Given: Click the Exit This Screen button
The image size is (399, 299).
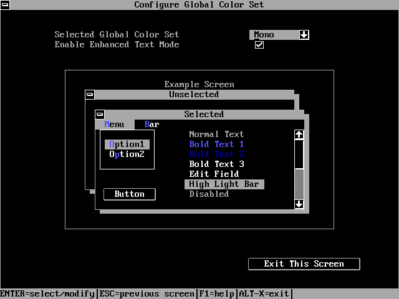Looking at the screenshot, I should pos(304,264).
